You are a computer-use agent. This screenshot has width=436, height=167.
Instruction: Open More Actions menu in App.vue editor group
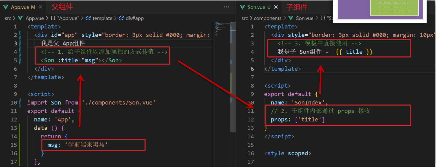coord(226,7)
